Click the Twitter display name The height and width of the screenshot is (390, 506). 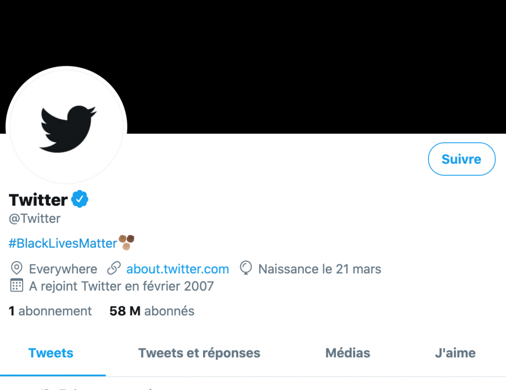click(38, 200)
